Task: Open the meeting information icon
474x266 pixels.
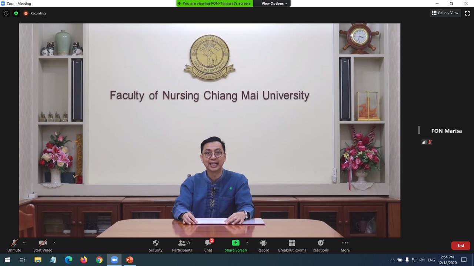Action: tap(6, 13)
